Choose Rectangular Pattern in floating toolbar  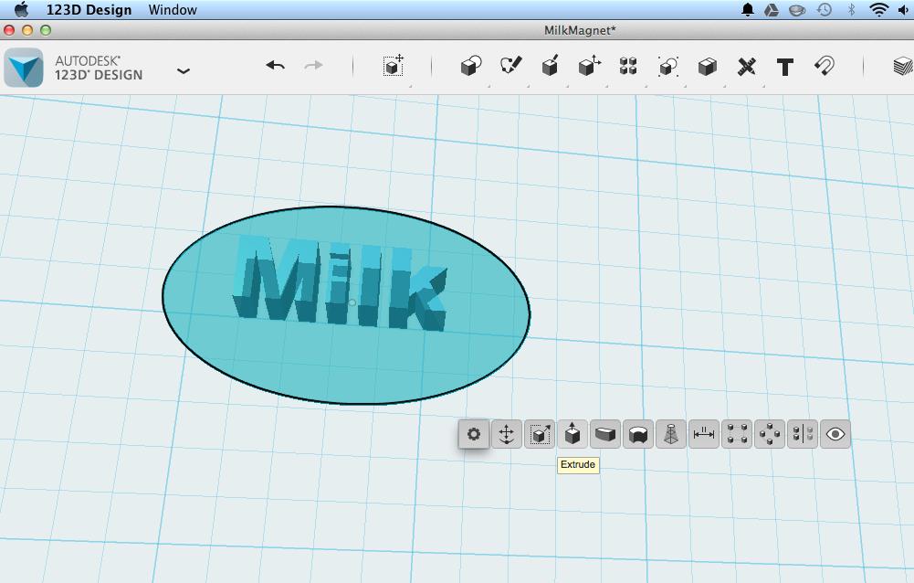(737, 434)
